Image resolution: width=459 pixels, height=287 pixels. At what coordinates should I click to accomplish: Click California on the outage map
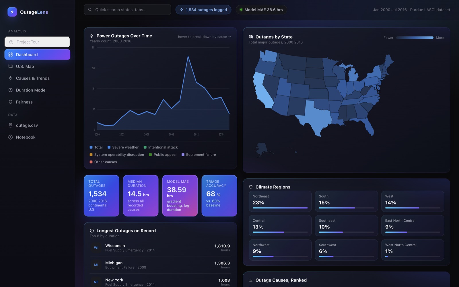click(x=262, y=90)
